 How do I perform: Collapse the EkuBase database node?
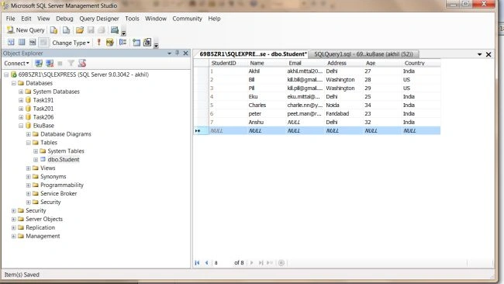point(21,126)
